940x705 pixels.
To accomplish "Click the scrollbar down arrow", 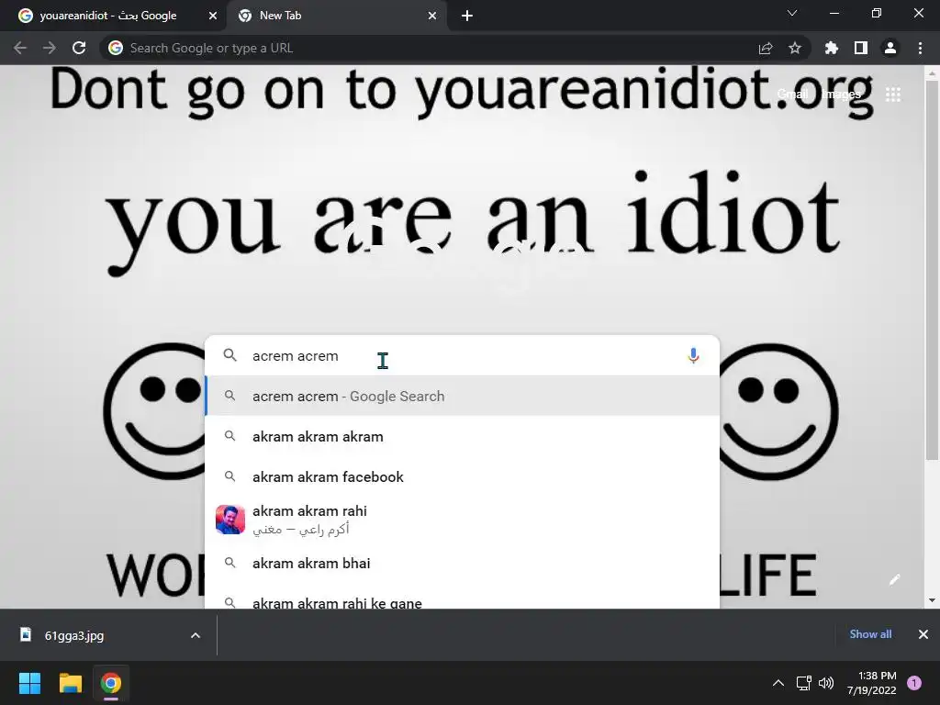I will (x=932, y=600).
